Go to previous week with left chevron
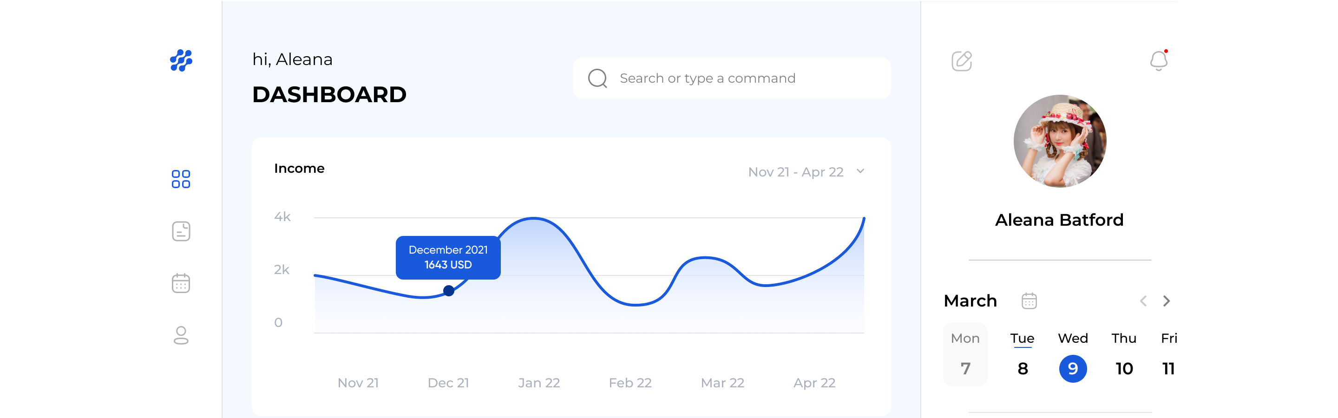Viewport: 1338px width, 418px height. (x=1143, y=300)
